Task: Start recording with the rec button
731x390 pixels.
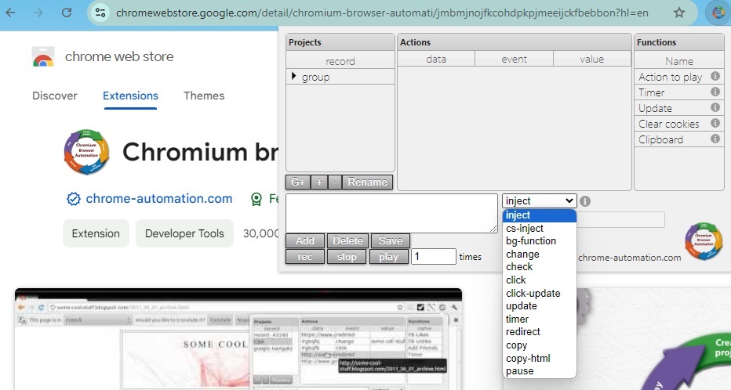Action: pos(305,256)
